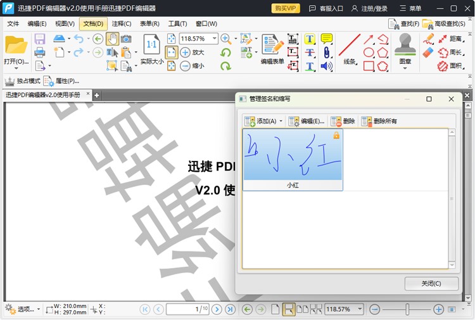Click the 购买VIP button
The image size is (475, 320).
286,8
